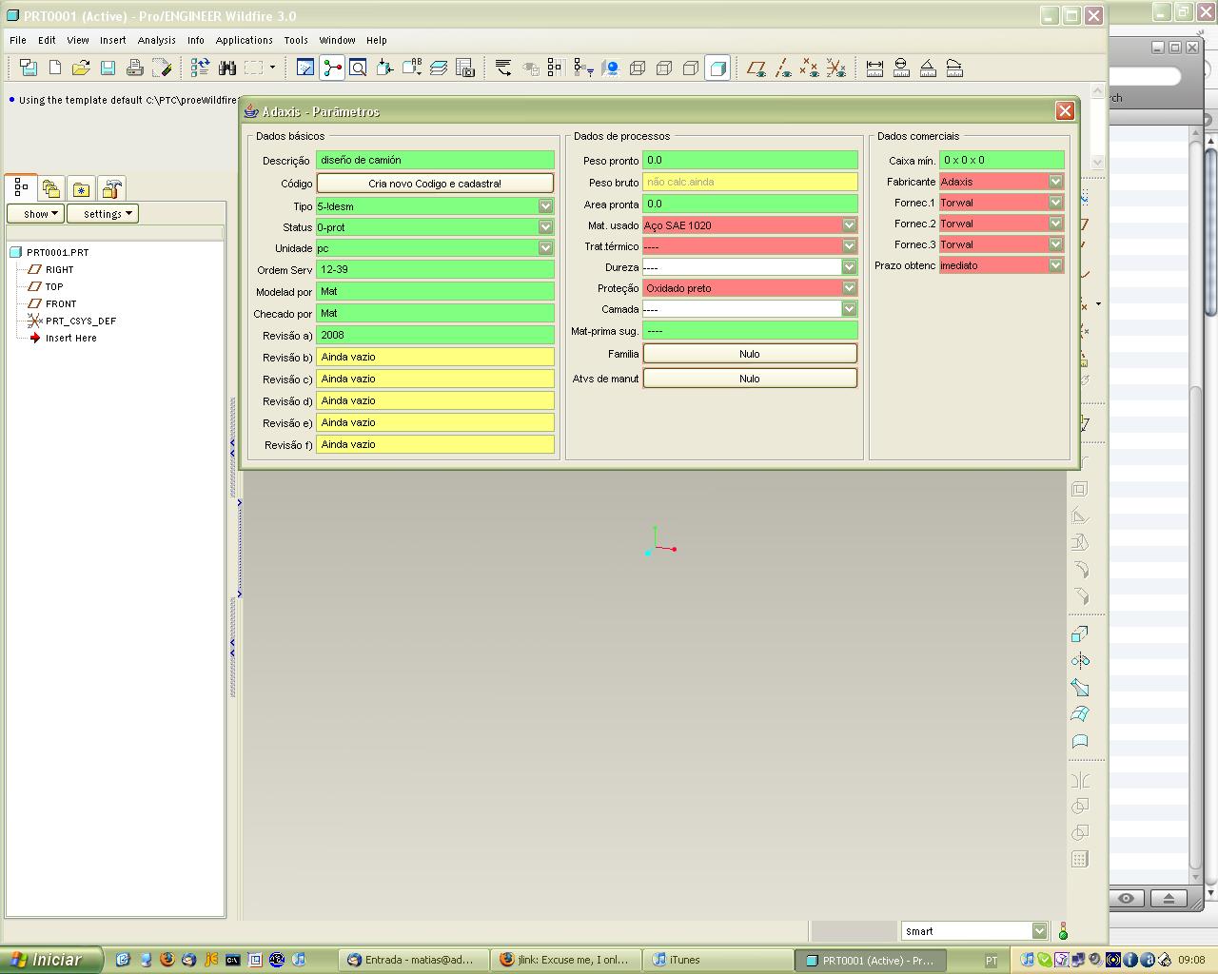Select the Style surface tool
The image size is (1218, 974).
coord(1080,740)
